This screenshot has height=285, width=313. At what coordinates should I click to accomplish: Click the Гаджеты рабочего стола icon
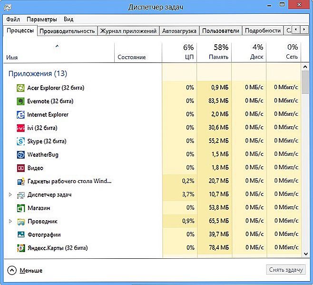21,182
